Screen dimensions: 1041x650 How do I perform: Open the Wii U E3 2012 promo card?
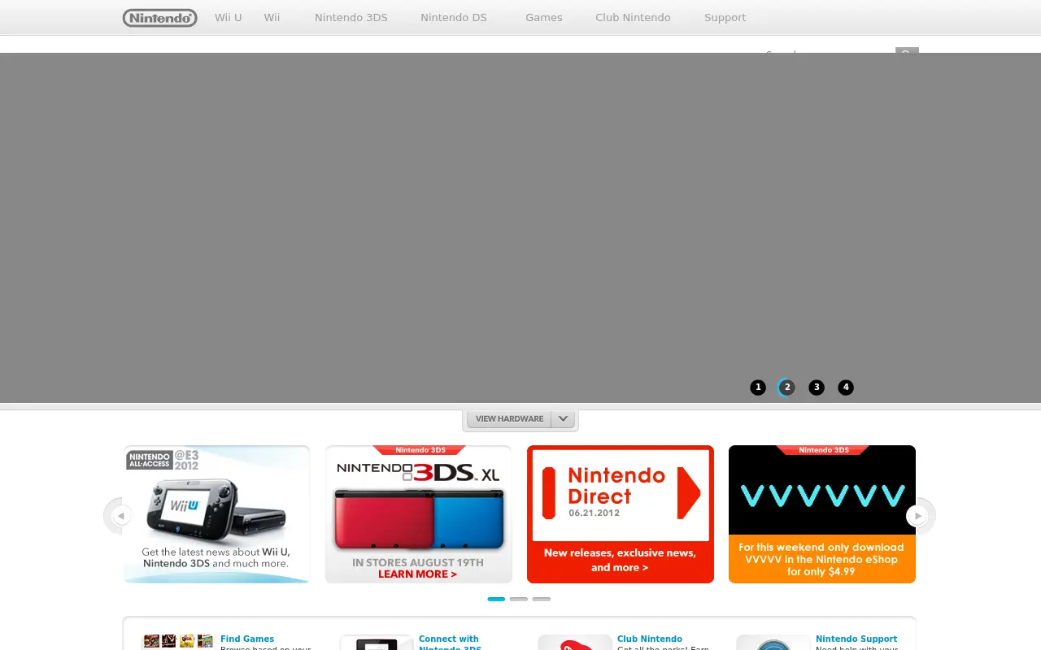217,514
